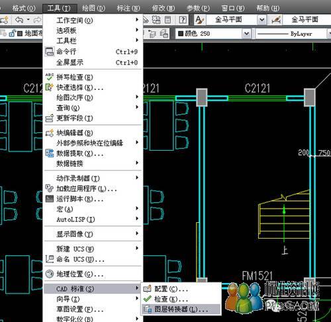Click the black color swatch beside 颜色 250

181,34
